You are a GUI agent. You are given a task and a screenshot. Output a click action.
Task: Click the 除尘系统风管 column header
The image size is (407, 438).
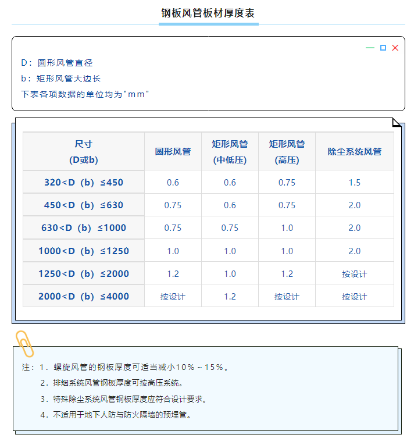coord(354,151)
